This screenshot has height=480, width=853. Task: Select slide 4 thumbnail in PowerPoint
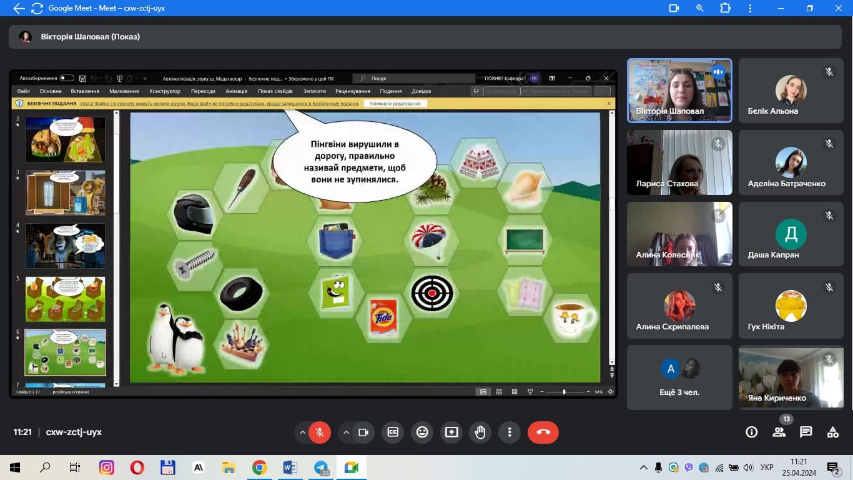(65, 246)
